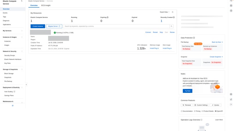234x131 pixels.
Task: Open the Pricing link
Action: coord(197,111)
